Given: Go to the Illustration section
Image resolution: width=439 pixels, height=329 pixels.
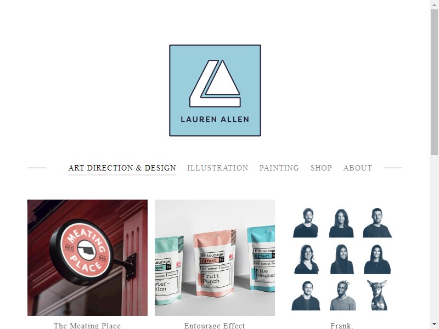Looking at the screenshot, I should [x=217, y=168].
